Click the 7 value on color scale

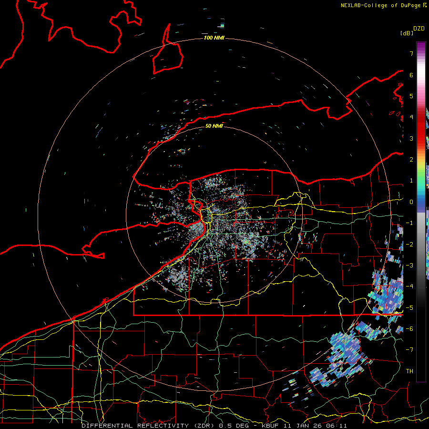point(411,53)
